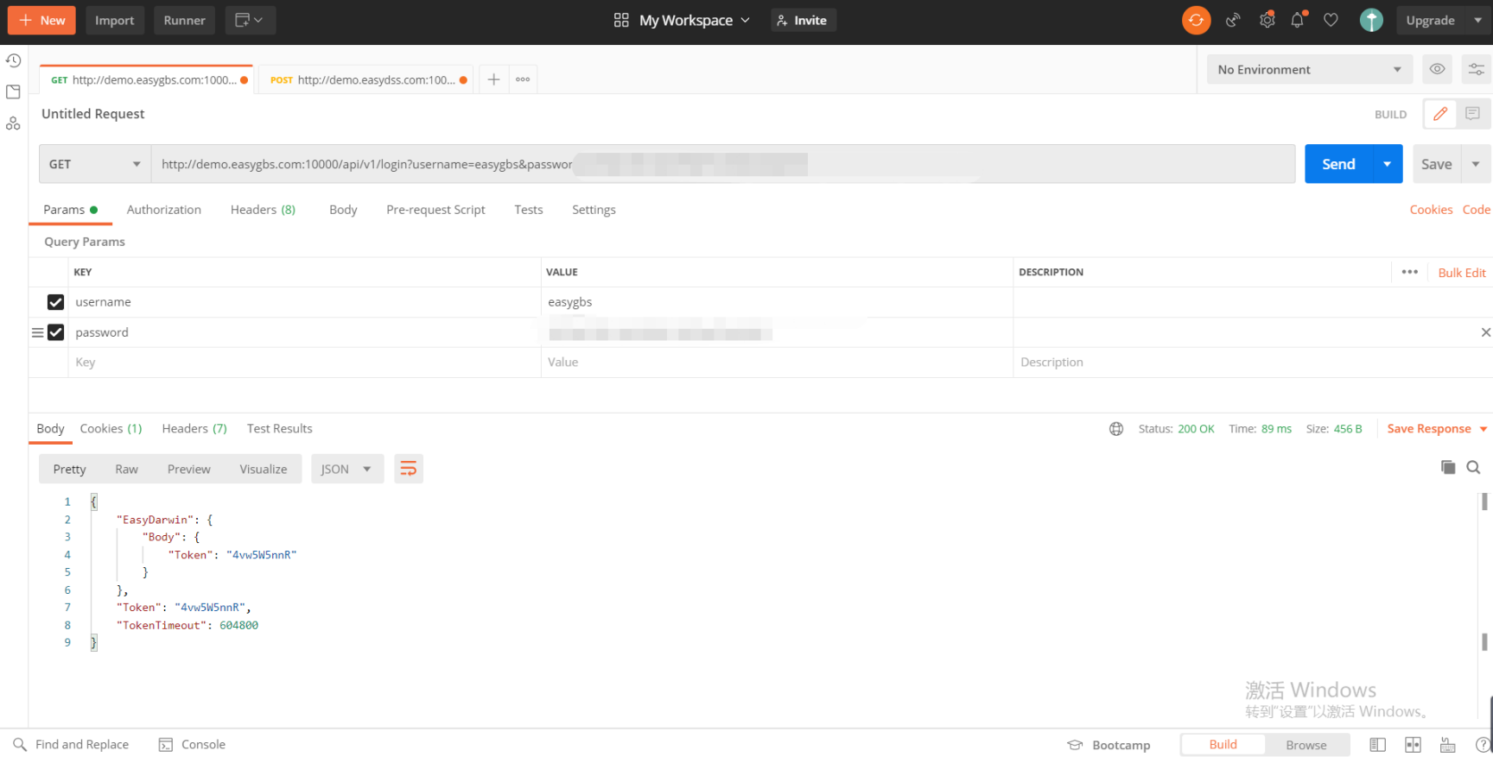
Task: Open the History sidebar icon
Action: [13, 60]
